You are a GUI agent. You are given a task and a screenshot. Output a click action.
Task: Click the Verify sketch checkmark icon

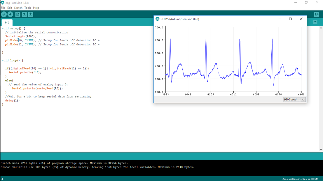pyautogui.click(x=4, y=14)
